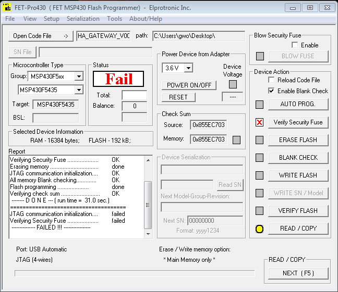Viewport: 338px width, 292px height.
Task: Click the code file name field
Action: pos(103,36)
